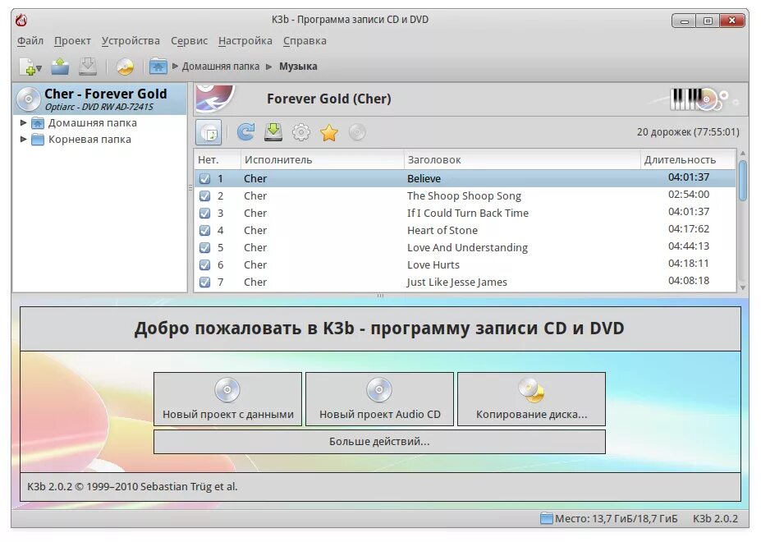The width and height of the screenshot is (761, 542).
Task: Click the CD icon beside Cher - Forever Gold
Action: point(28,99)
